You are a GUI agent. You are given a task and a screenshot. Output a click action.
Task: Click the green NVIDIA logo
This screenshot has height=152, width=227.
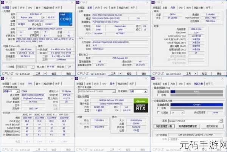(141, 101)
